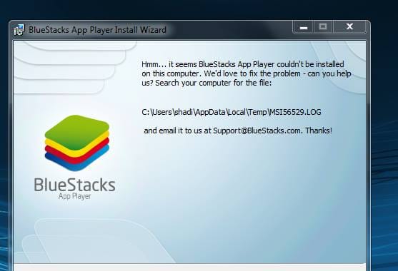The height and width of the screenshot is (271, 398).
Task: Click the MSI56529.LOG file path text
Action: (x=232, y=112)
